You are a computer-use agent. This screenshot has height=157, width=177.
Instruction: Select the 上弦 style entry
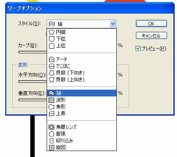[x=82, y=46]
